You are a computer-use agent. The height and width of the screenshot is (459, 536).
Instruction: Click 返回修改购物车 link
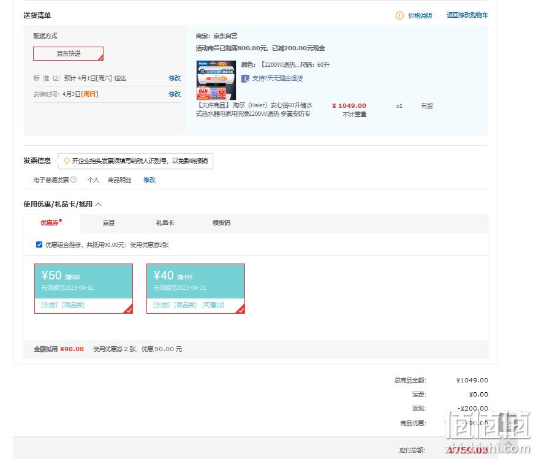pos(467,15)
